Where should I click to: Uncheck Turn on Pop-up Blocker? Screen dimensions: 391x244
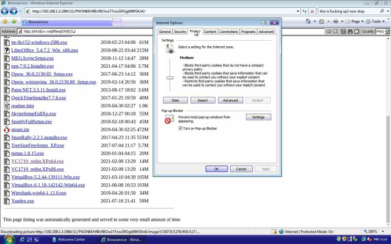(181, 128)
